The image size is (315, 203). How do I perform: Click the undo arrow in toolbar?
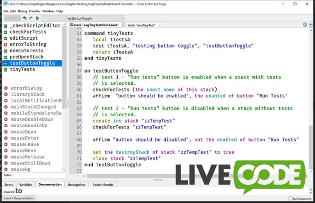pyautogui.click(x=24, y=18)
